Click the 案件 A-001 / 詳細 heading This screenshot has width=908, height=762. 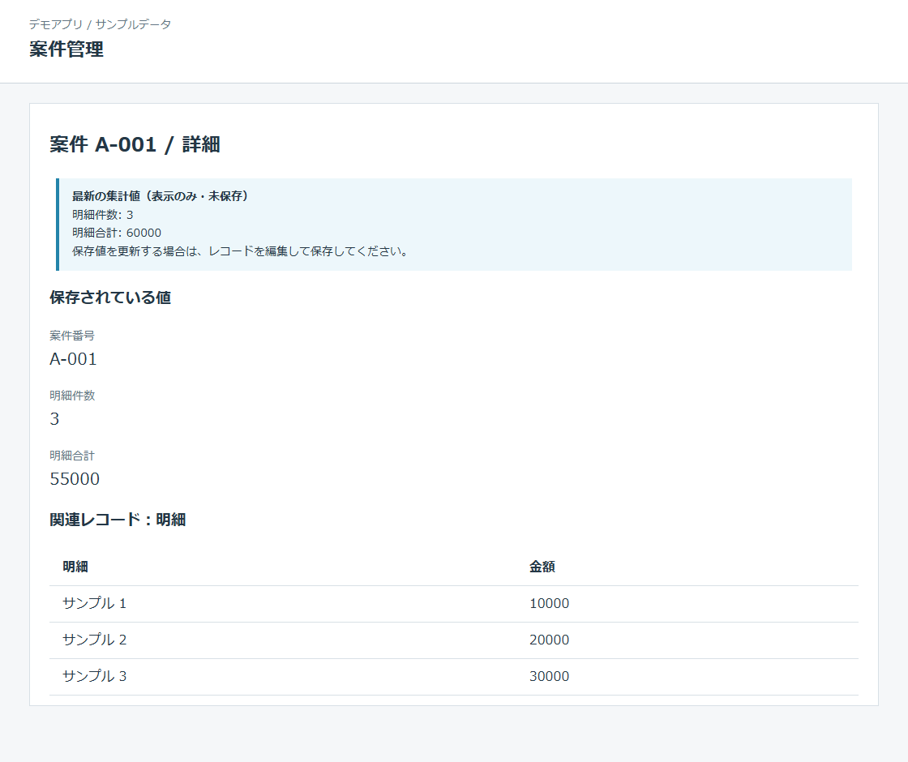coord(135,144)
